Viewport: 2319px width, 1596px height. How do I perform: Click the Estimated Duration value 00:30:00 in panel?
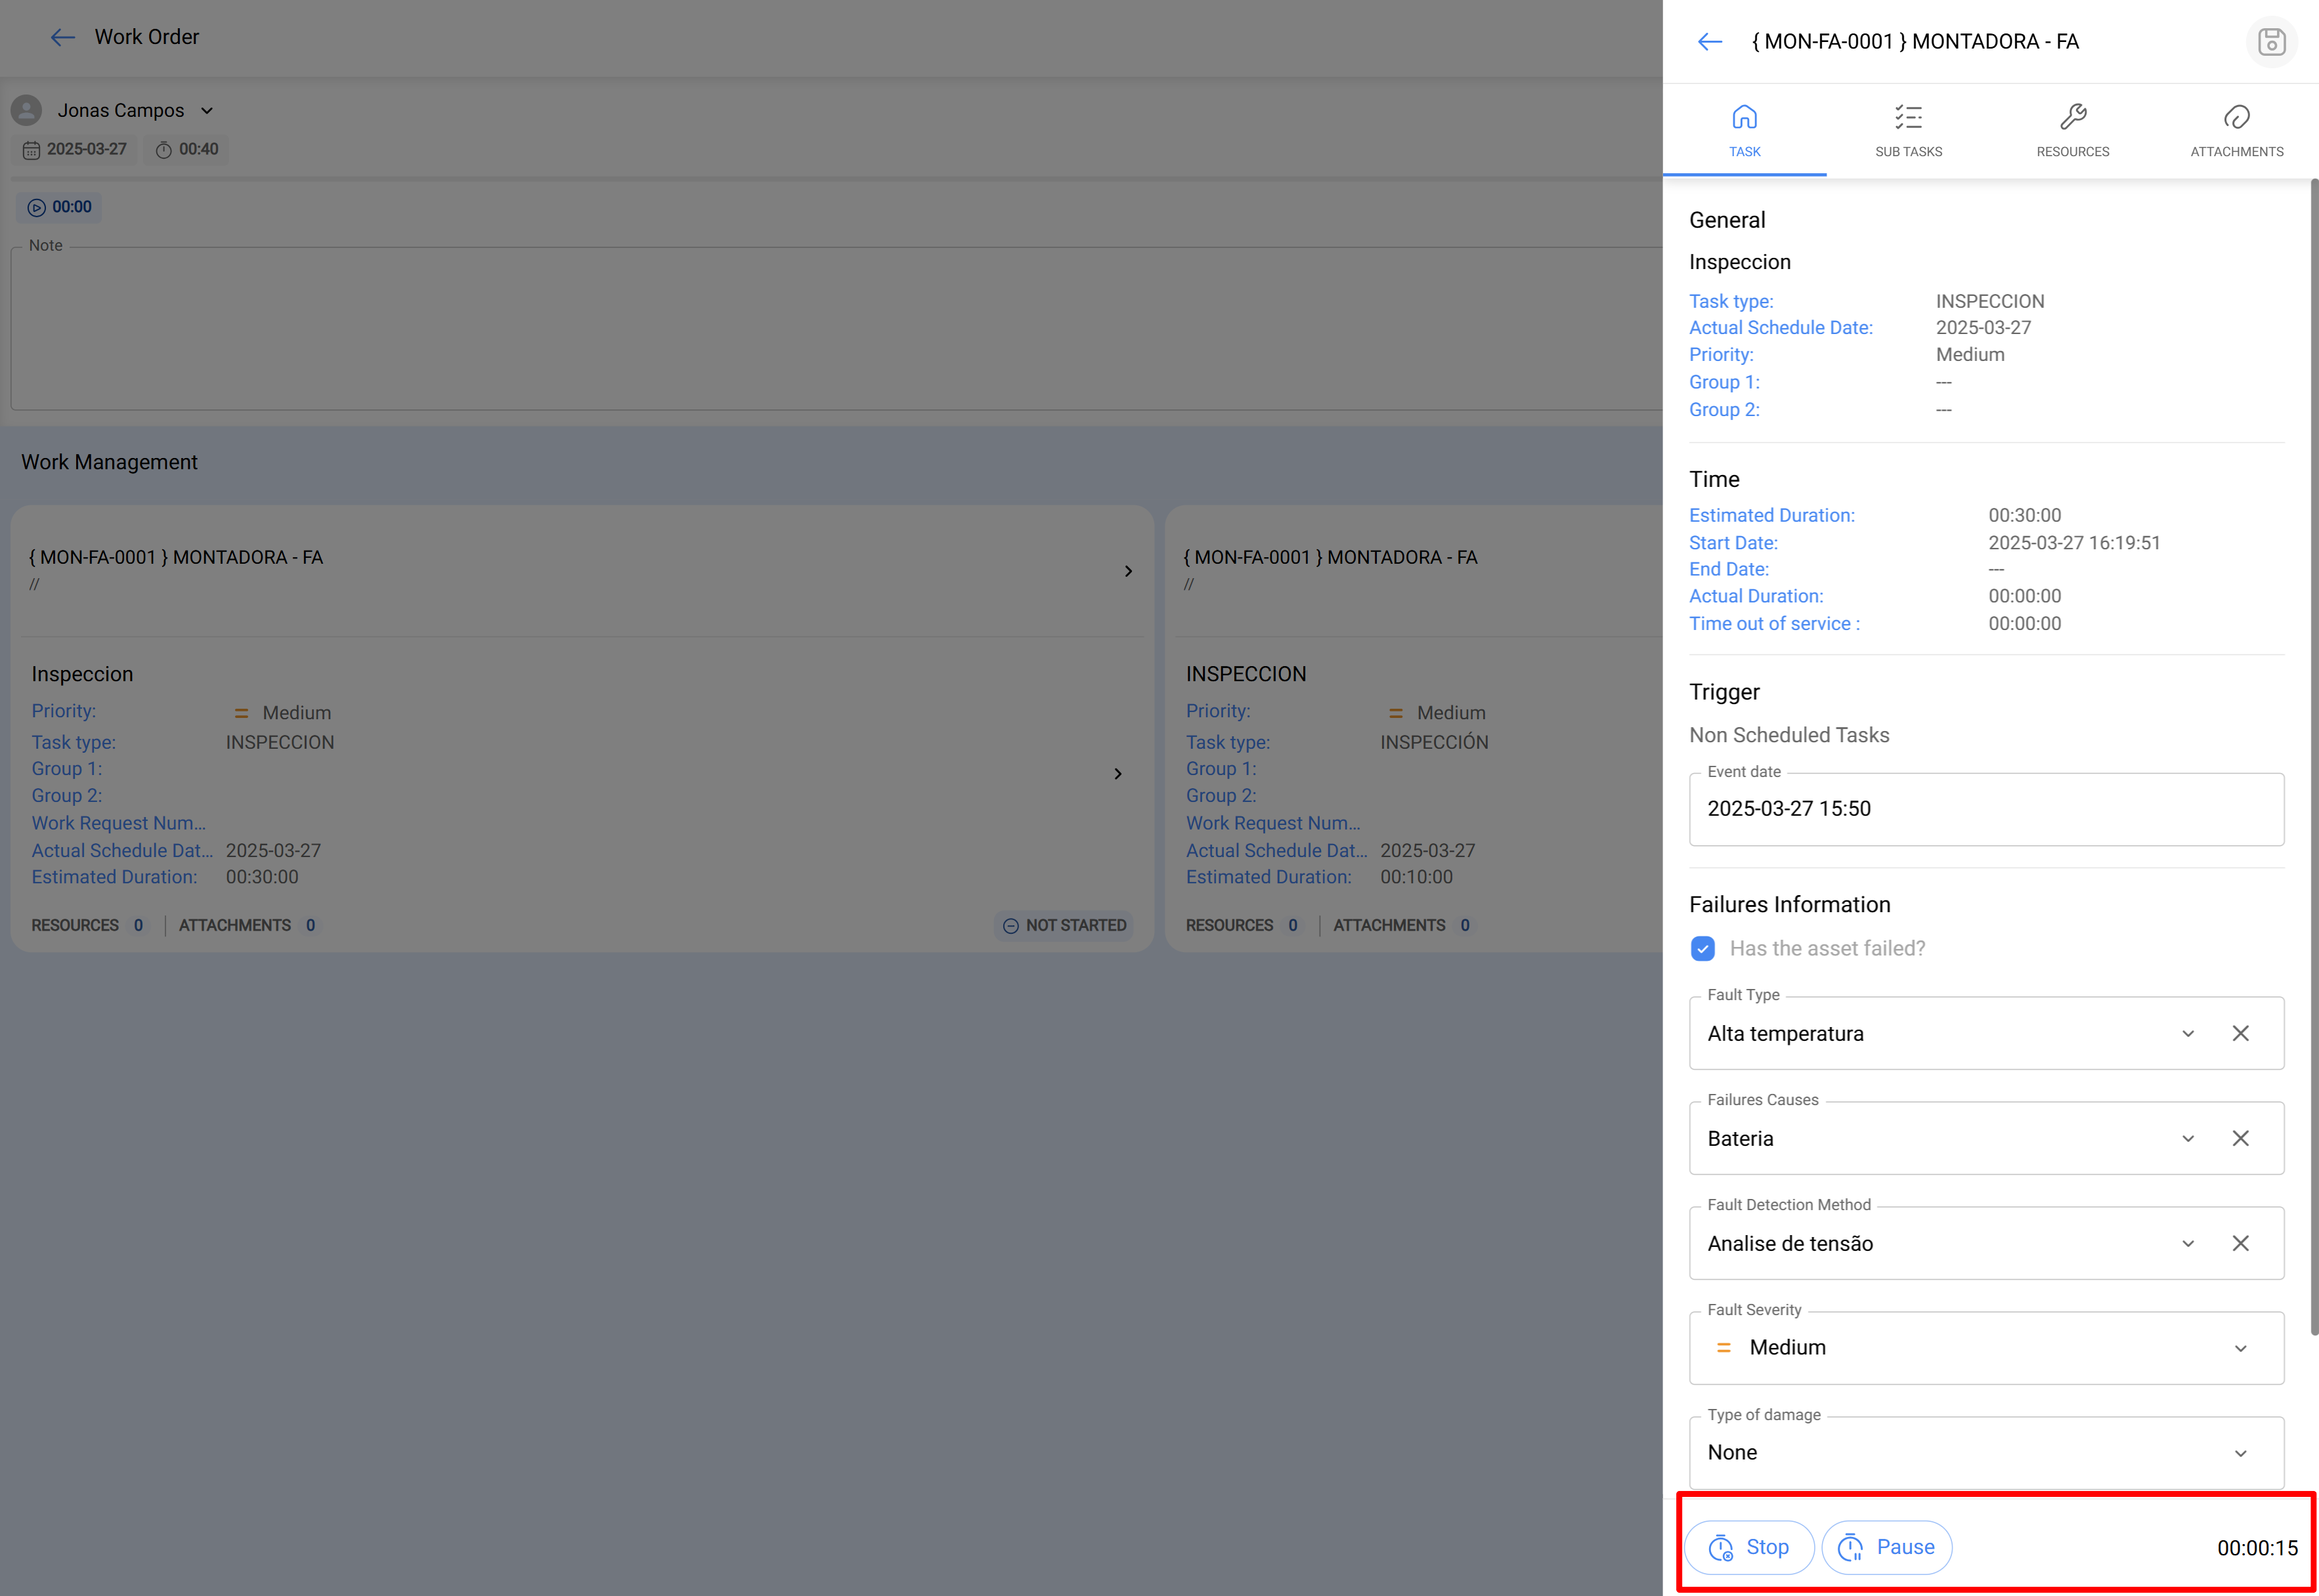(x=2024, y=516)
